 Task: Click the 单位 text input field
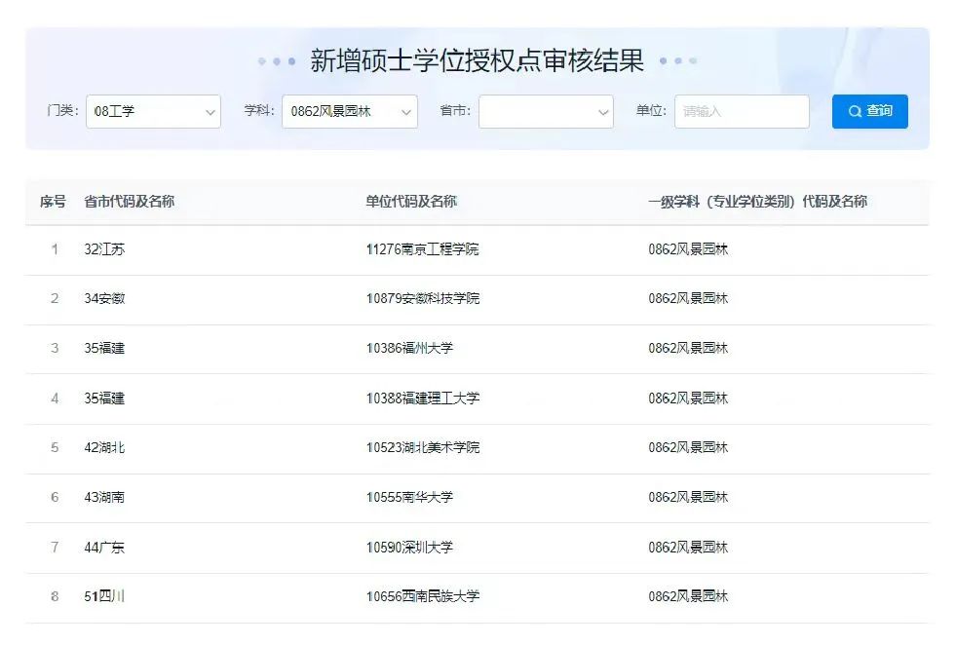pos(741,112)
